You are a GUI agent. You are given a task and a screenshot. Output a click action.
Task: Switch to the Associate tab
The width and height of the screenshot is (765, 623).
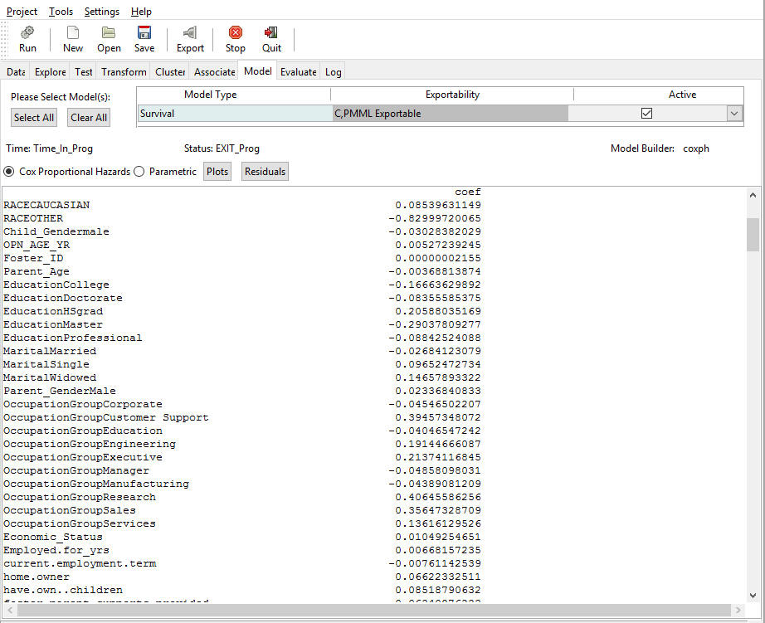[x=214, y=71]
